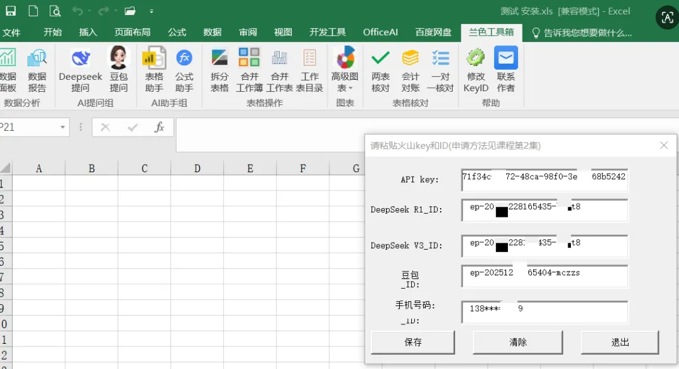This screenshot has width=679, height=369.
Task: Launch the Deepseek提问 tool
Action: (x=80, y=70)
